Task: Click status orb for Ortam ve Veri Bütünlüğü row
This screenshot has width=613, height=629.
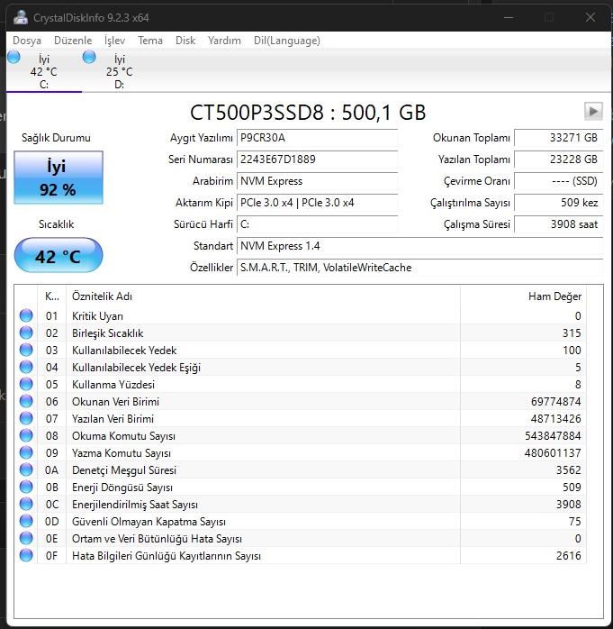Action: [26, 538]
